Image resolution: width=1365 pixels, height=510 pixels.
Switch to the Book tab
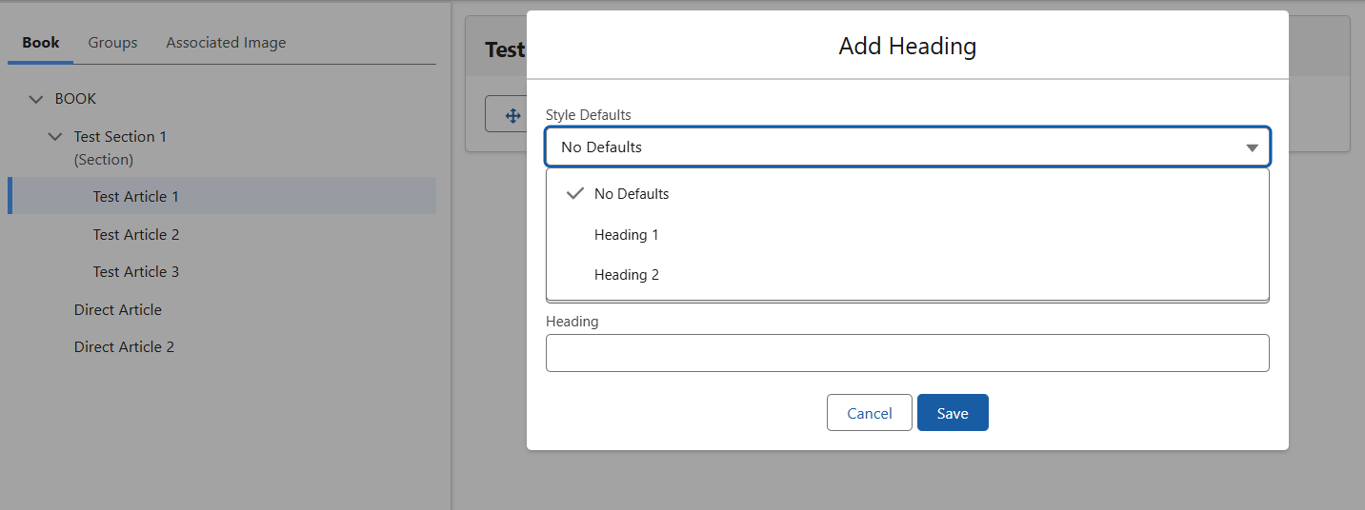click(41, 43)
